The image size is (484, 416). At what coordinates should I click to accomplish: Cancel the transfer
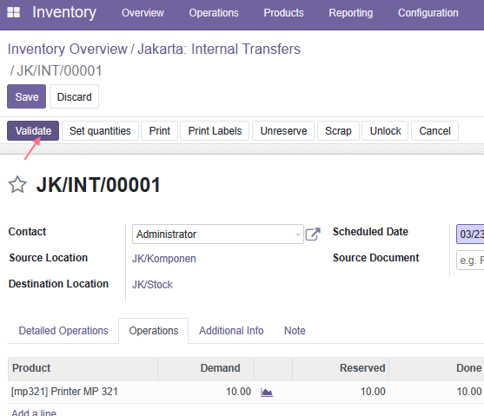(x=434, y=131)
